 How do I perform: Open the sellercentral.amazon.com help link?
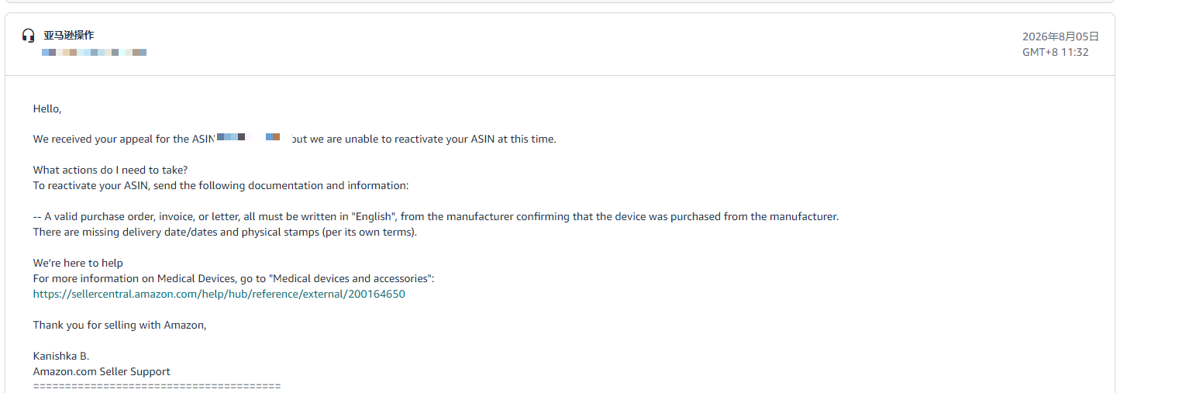click(219, 295)
